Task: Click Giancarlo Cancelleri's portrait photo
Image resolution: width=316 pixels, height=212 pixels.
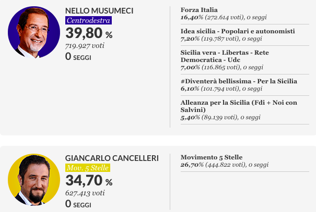Action: [x=34, y=180]
